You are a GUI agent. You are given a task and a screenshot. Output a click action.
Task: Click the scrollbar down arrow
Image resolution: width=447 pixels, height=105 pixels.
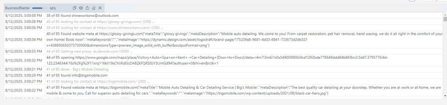pos(445,96)
